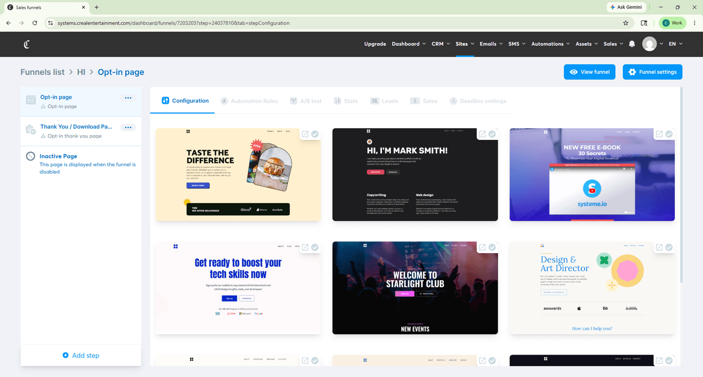Image resolution: width=703 pixels, height=377 pixels.
Task: Open the Thank You page three-dots menu
Action: 128,127
